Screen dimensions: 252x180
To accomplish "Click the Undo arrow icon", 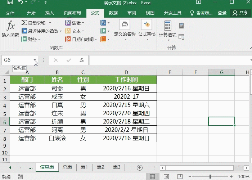I will pos(21,2).
